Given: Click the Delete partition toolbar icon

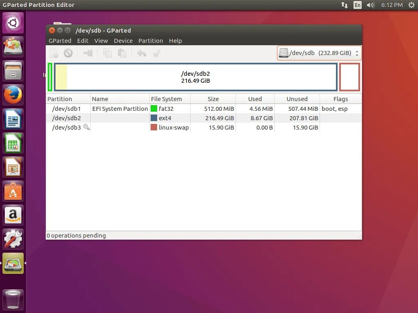Looking at the screenshot, I should (68, 53).
